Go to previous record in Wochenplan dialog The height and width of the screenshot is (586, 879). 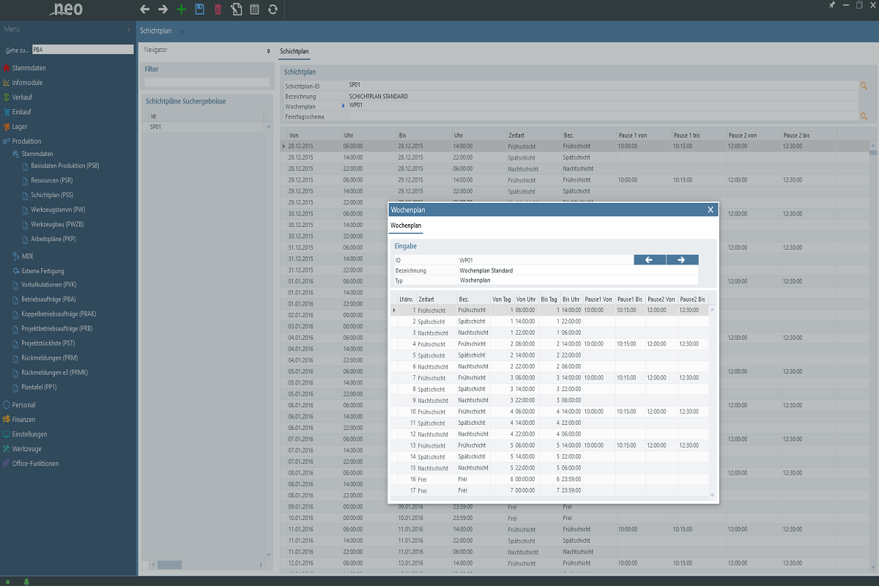coord(649,259)
